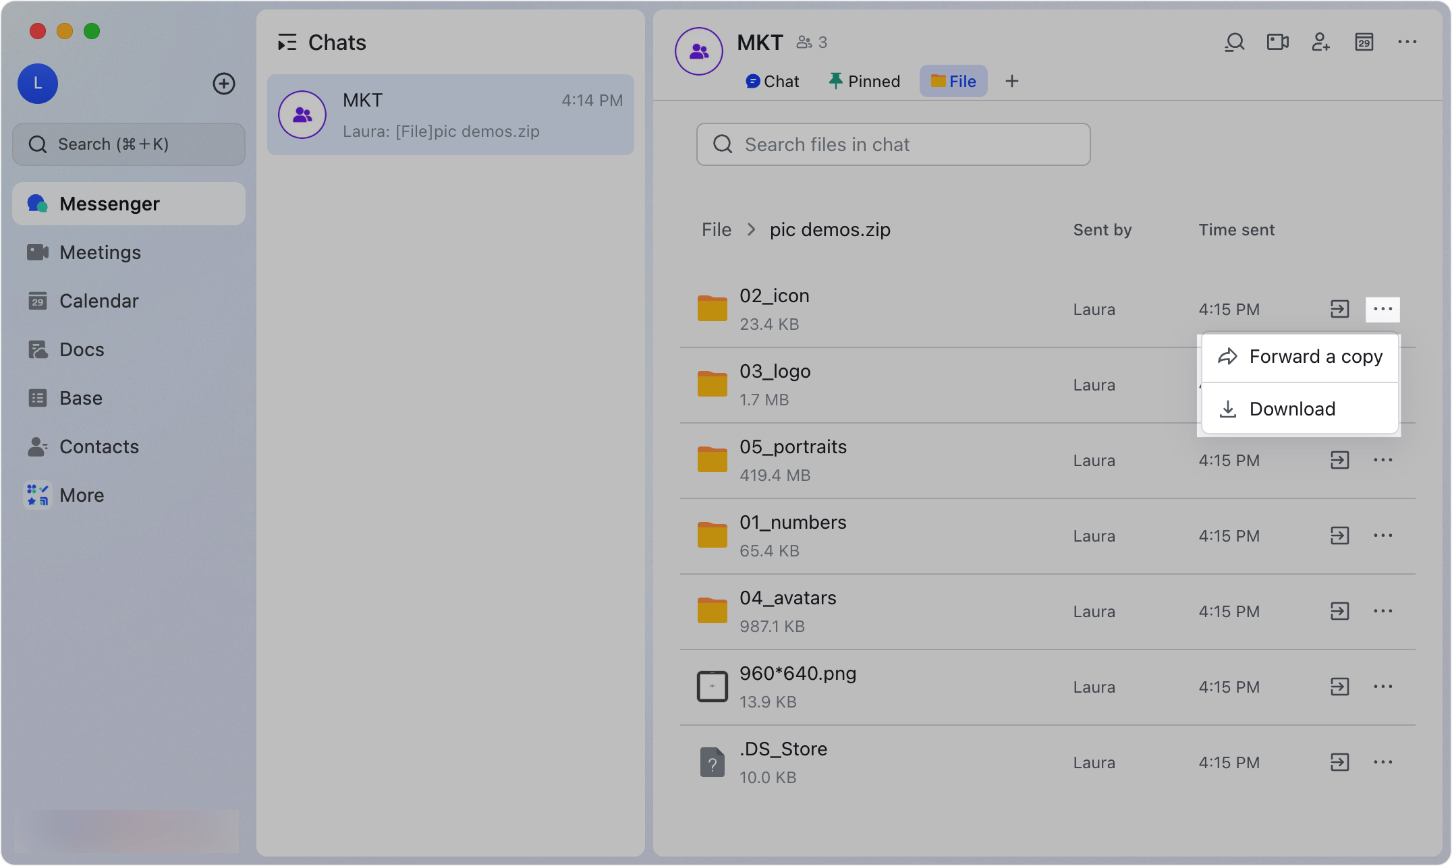Start a video call in MKT chat
The width and height of the screenshot is (1452, 866).
click(1277, 42)
